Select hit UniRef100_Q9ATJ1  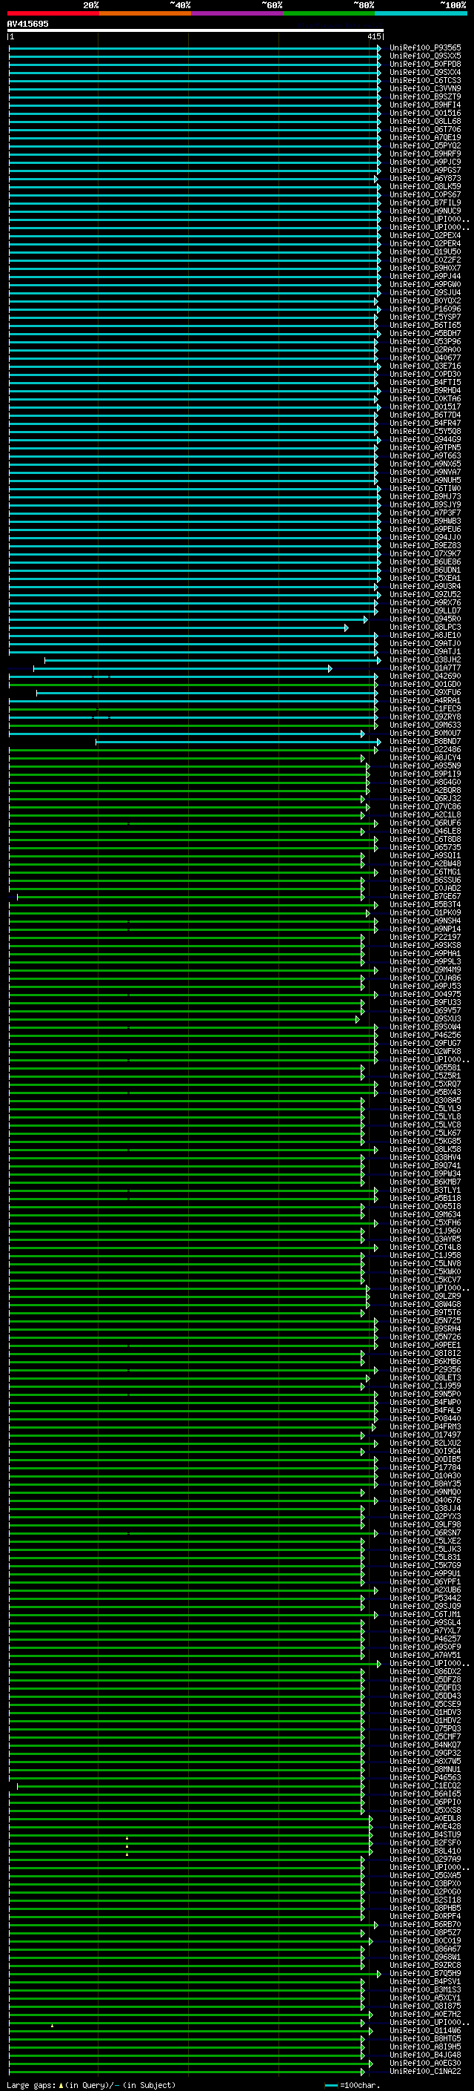[425, 652]
